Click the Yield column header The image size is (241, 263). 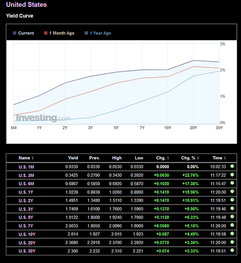[73, 158]
